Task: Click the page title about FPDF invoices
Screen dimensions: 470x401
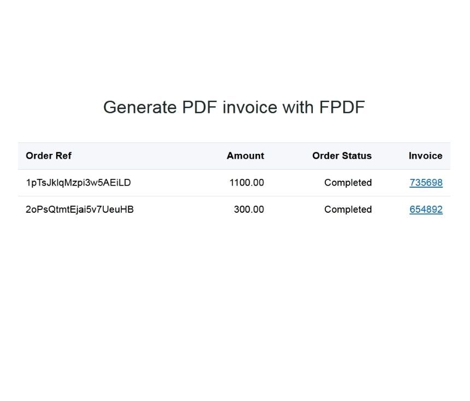Action: click(234, 107)
